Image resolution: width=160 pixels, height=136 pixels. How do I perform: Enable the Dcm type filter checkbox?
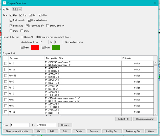(22, 31)
